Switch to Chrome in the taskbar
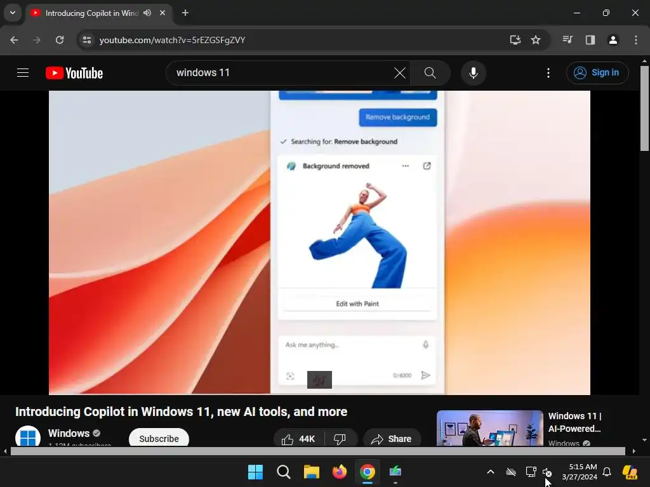 click(x=368, y=472)
